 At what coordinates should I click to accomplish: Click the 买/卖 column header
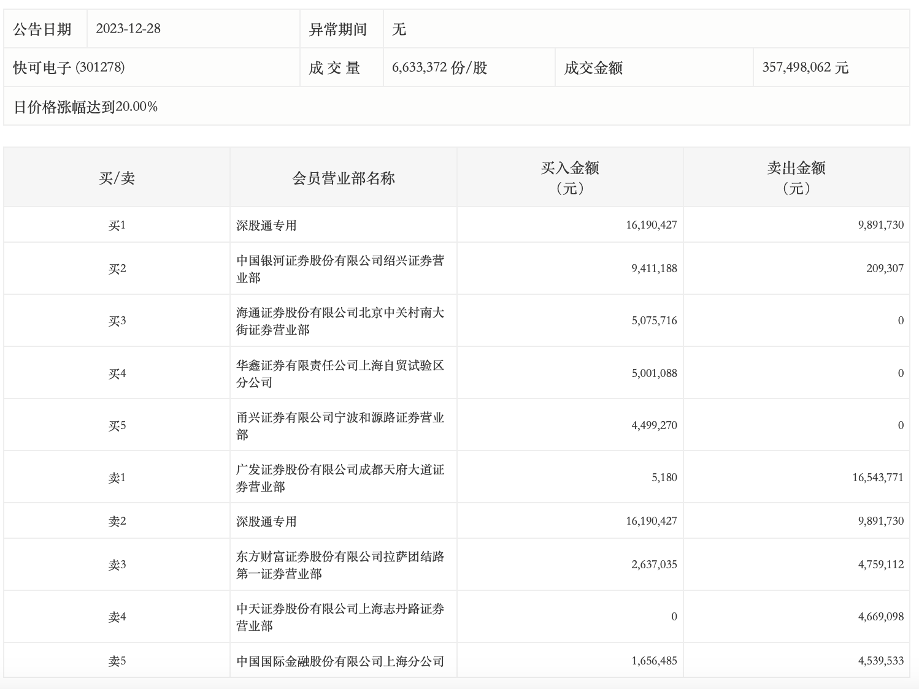pyautogui.click(x=117, y=178)
